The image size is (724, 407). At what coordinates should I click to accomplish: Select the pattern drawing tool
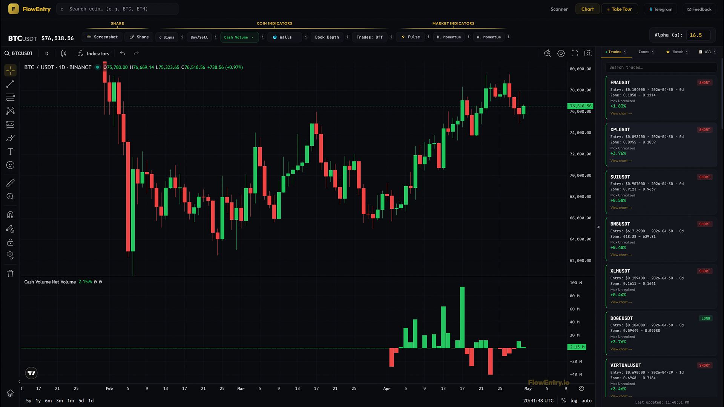coord(10,111)
